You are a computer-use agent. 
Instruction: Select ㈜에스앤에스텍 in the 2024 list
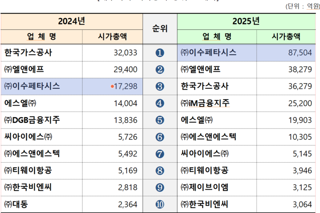point(32,154)
